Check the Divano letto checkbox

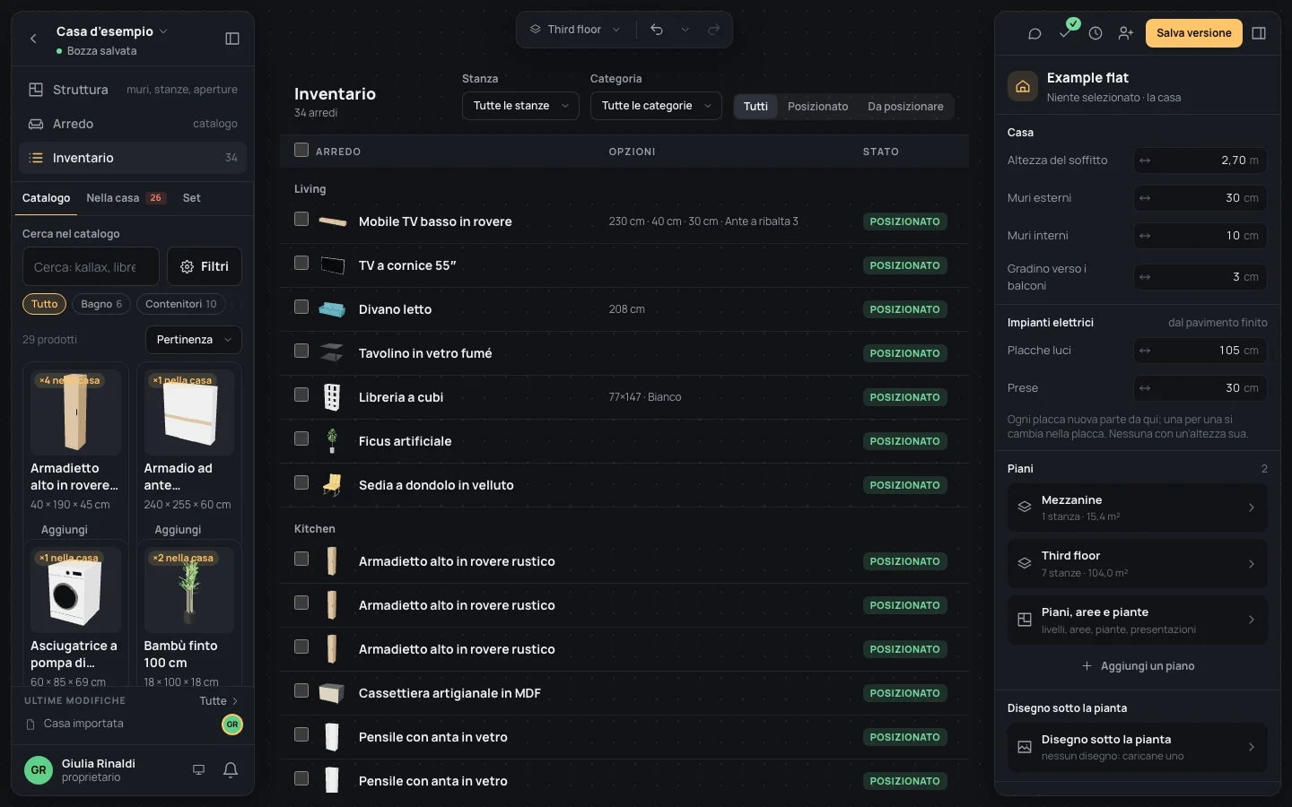[301, 308]
